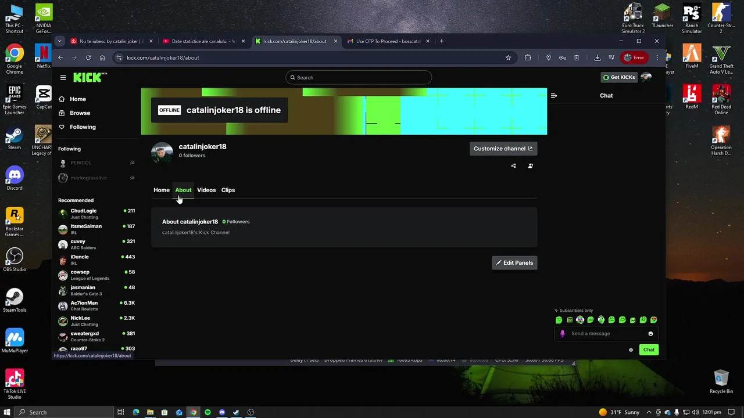Select the About channel tab
This screenshot has height=418, width=744.
183,190
